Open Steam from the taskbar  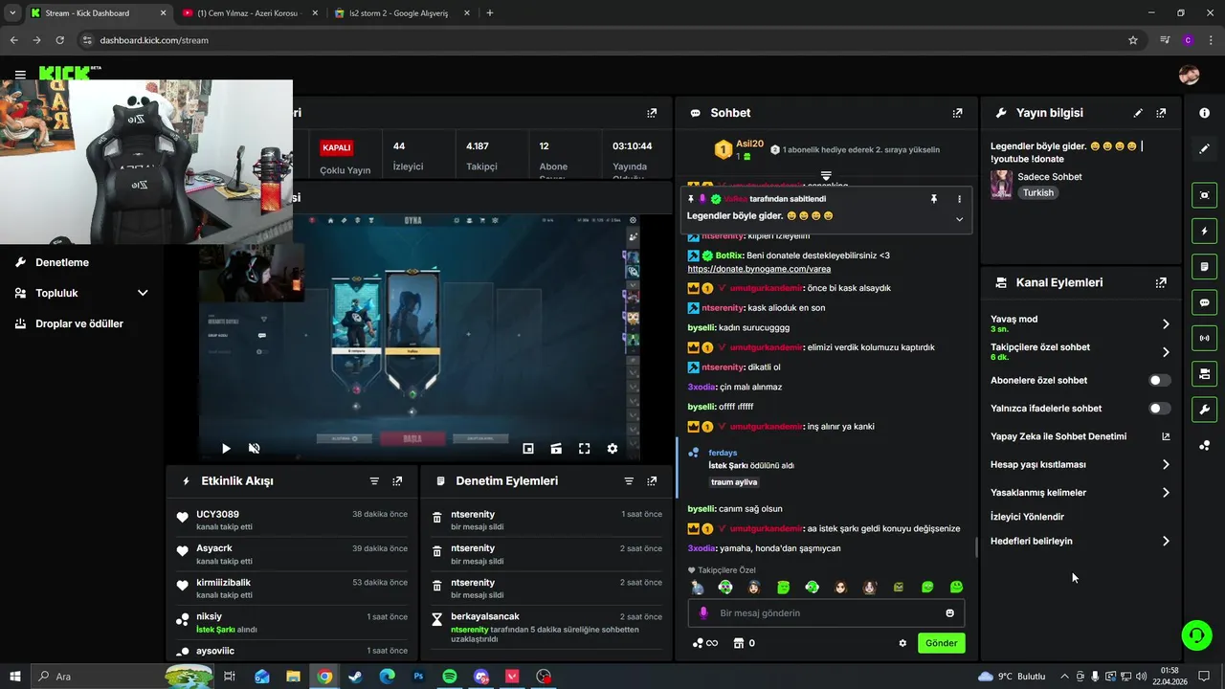[x=356, y=677]
